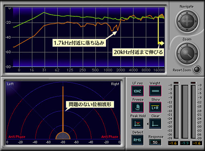Change the Detect RMS mode
This screenshot has height=151, width=205.
(x=137, y=140)
